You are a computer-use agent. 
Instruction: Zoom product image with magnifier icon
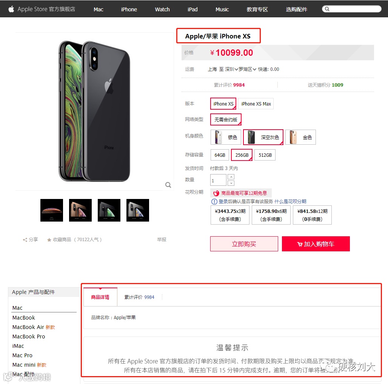[x=168, y=185]
